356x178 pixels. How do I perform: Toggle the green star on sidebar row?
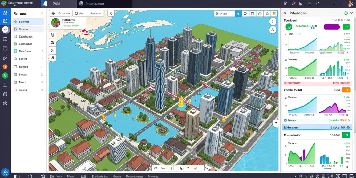tap(42, 74)
